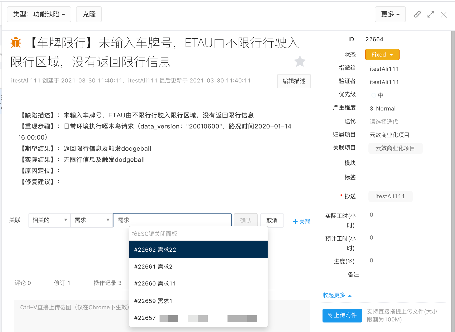The image size is (455, 332).
Task: Click into the comment box Ctrl+V area
Action: pyautogui.click(x=162, y=316)
